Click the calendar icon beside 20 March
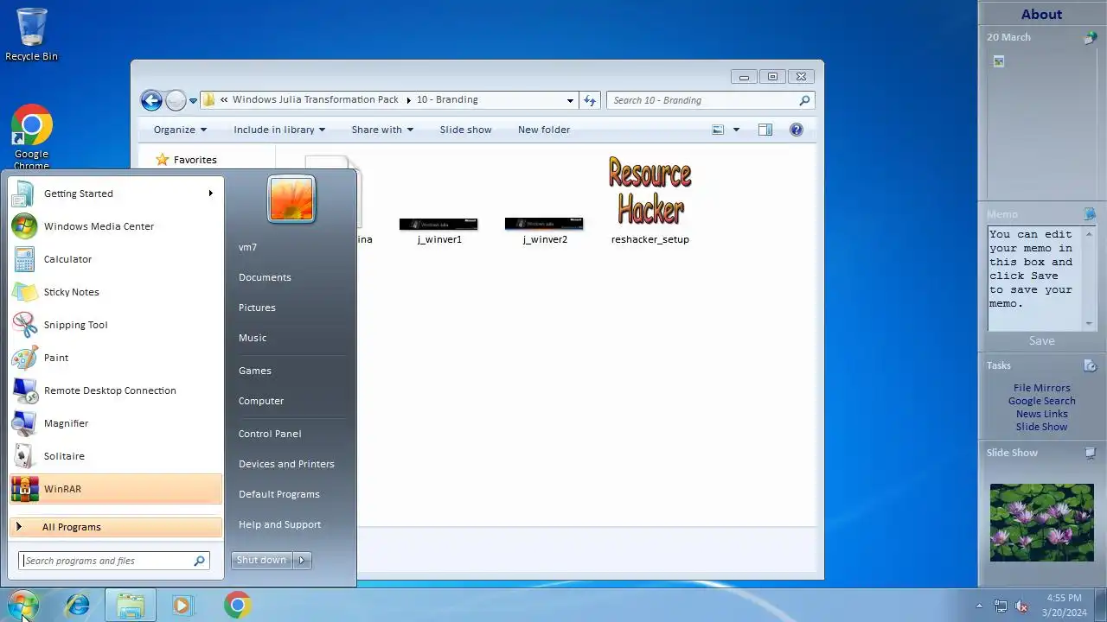Viewport: 1107px width, 622px height. (1091, 37)
